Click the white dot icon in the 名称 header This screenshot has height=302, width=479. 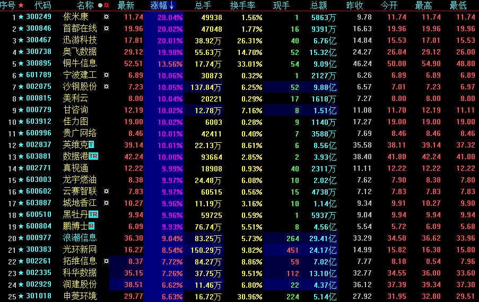(x=100, y=5)
